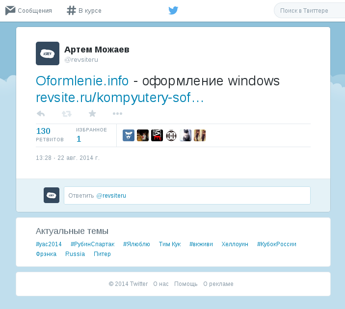Open the О рекламе footer link
Viewport: 345px width, 309px height.
[218, 284]
